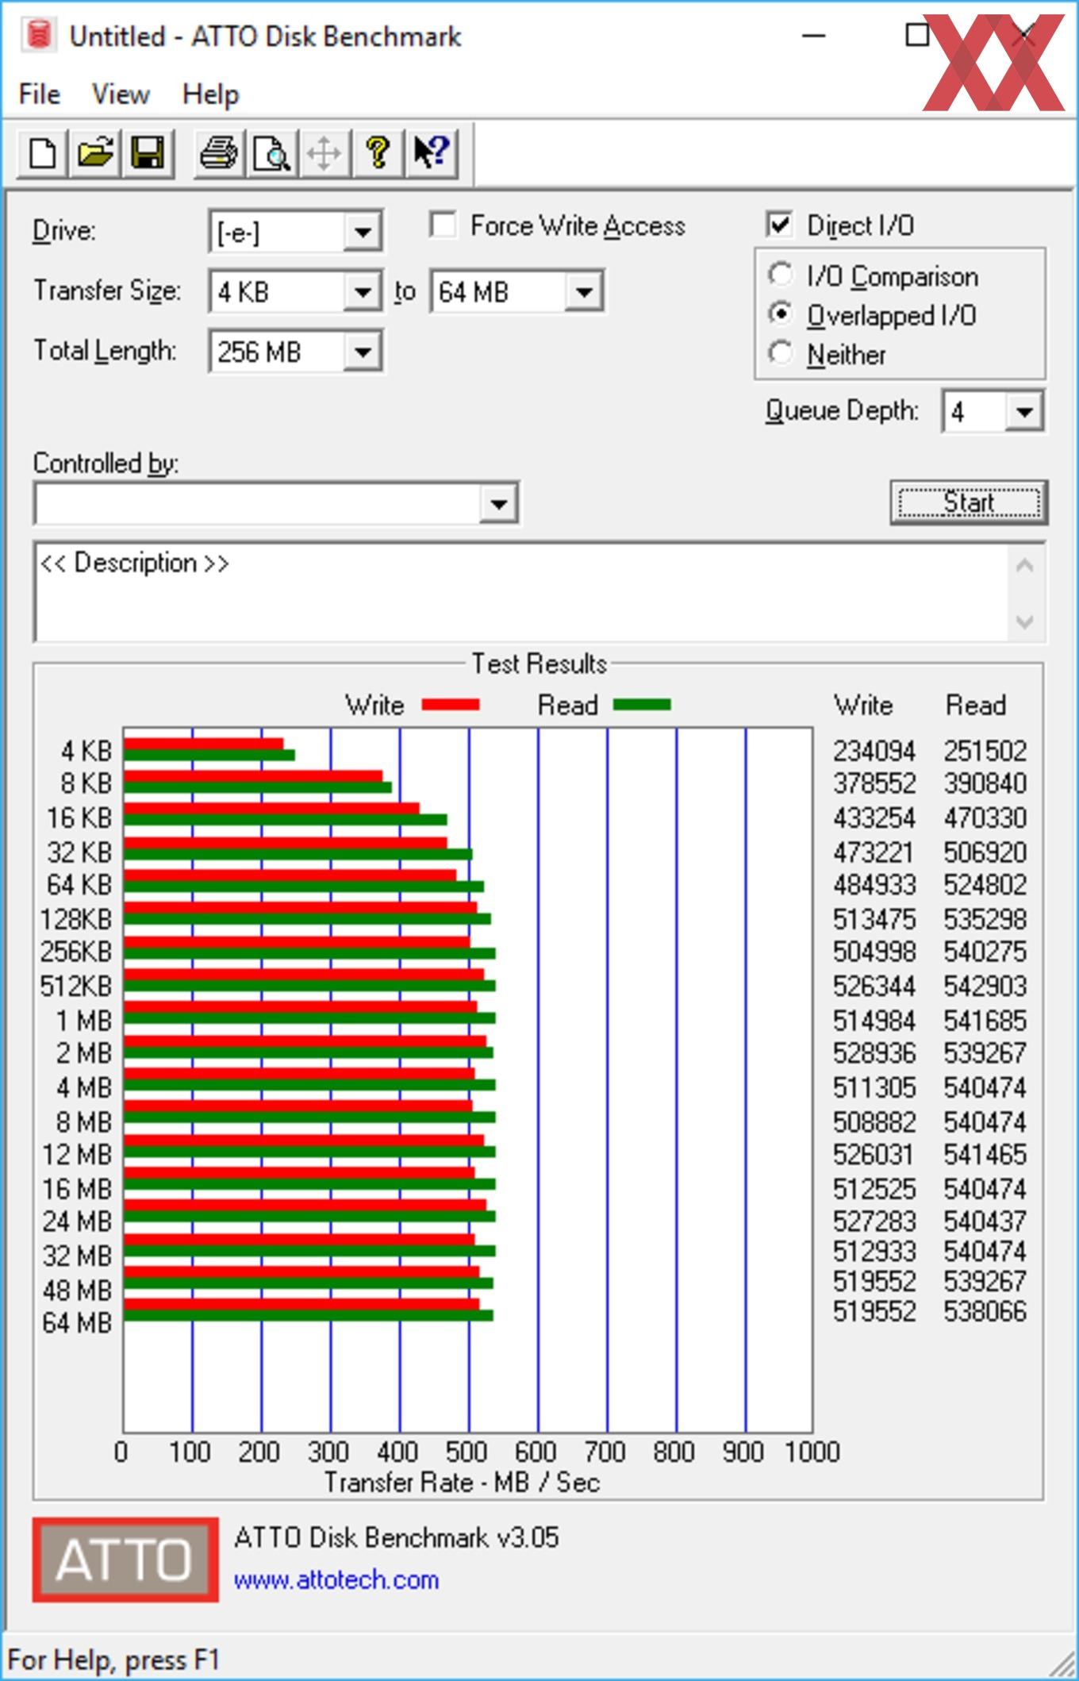
Task: Open the www.attotech.com link
Action: pos(336,1579)
